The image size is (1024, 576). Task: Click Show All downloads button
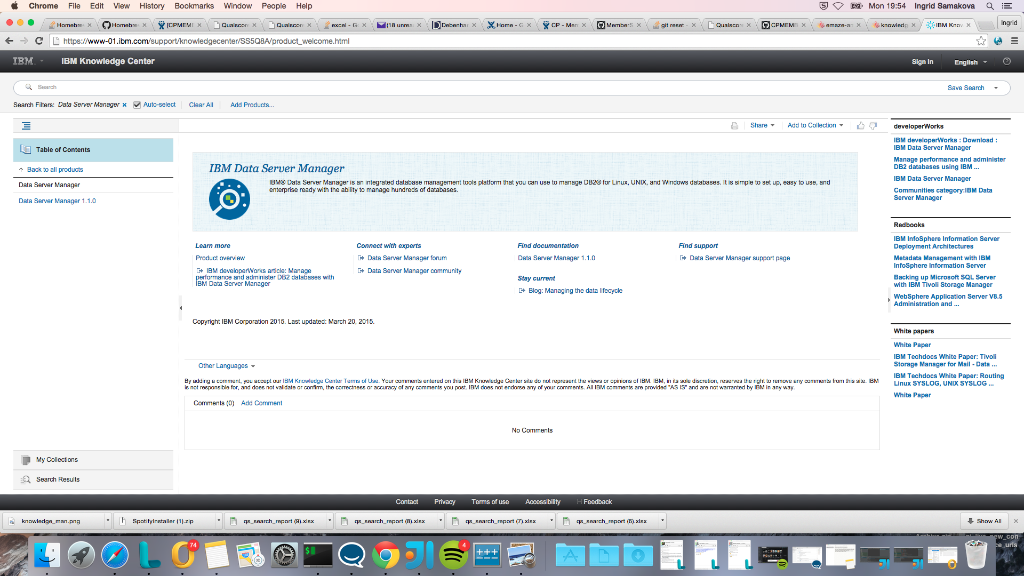[x=984, y=521]
